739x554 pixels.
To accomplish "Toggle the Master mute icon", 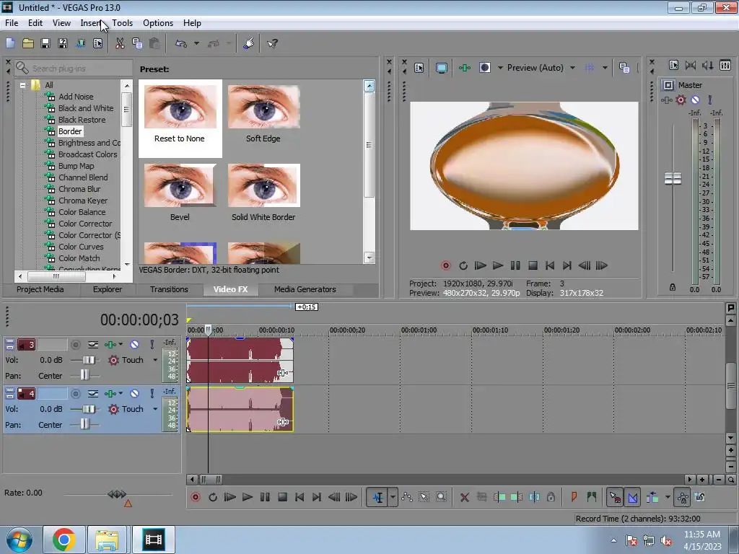I will tap(695, 100).
